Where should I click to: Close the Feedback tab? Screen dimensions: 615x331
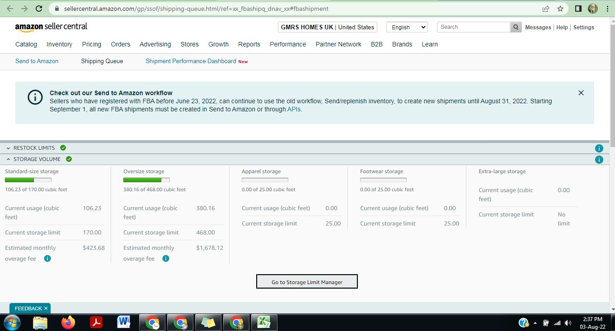[46, 308]
